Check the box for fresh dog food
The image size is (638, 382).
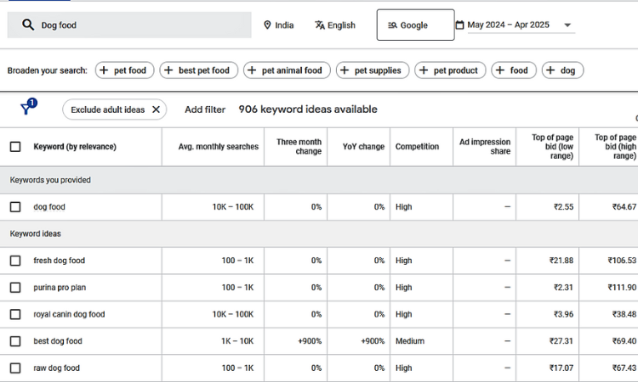click(15, 261)
